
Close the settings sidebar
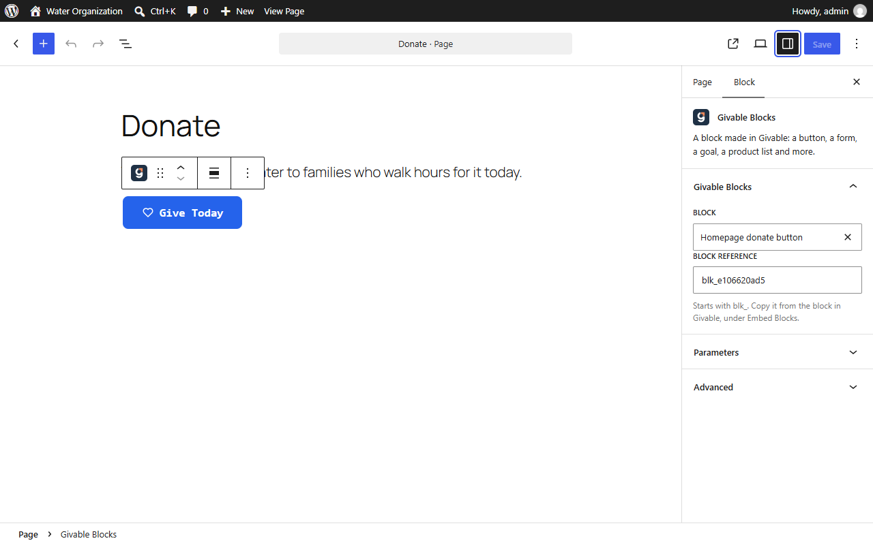pos(857,82)
